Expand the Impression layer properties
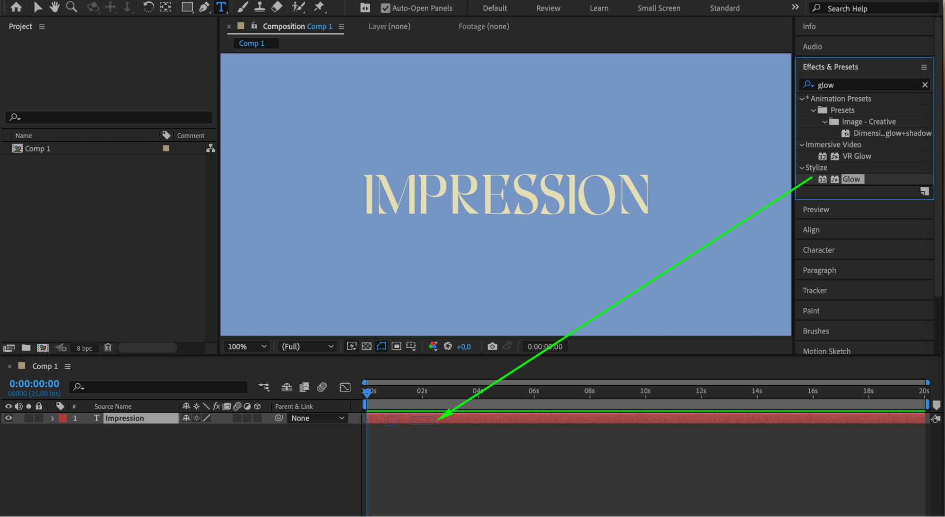The image size is (945, 517). [52, 418]
